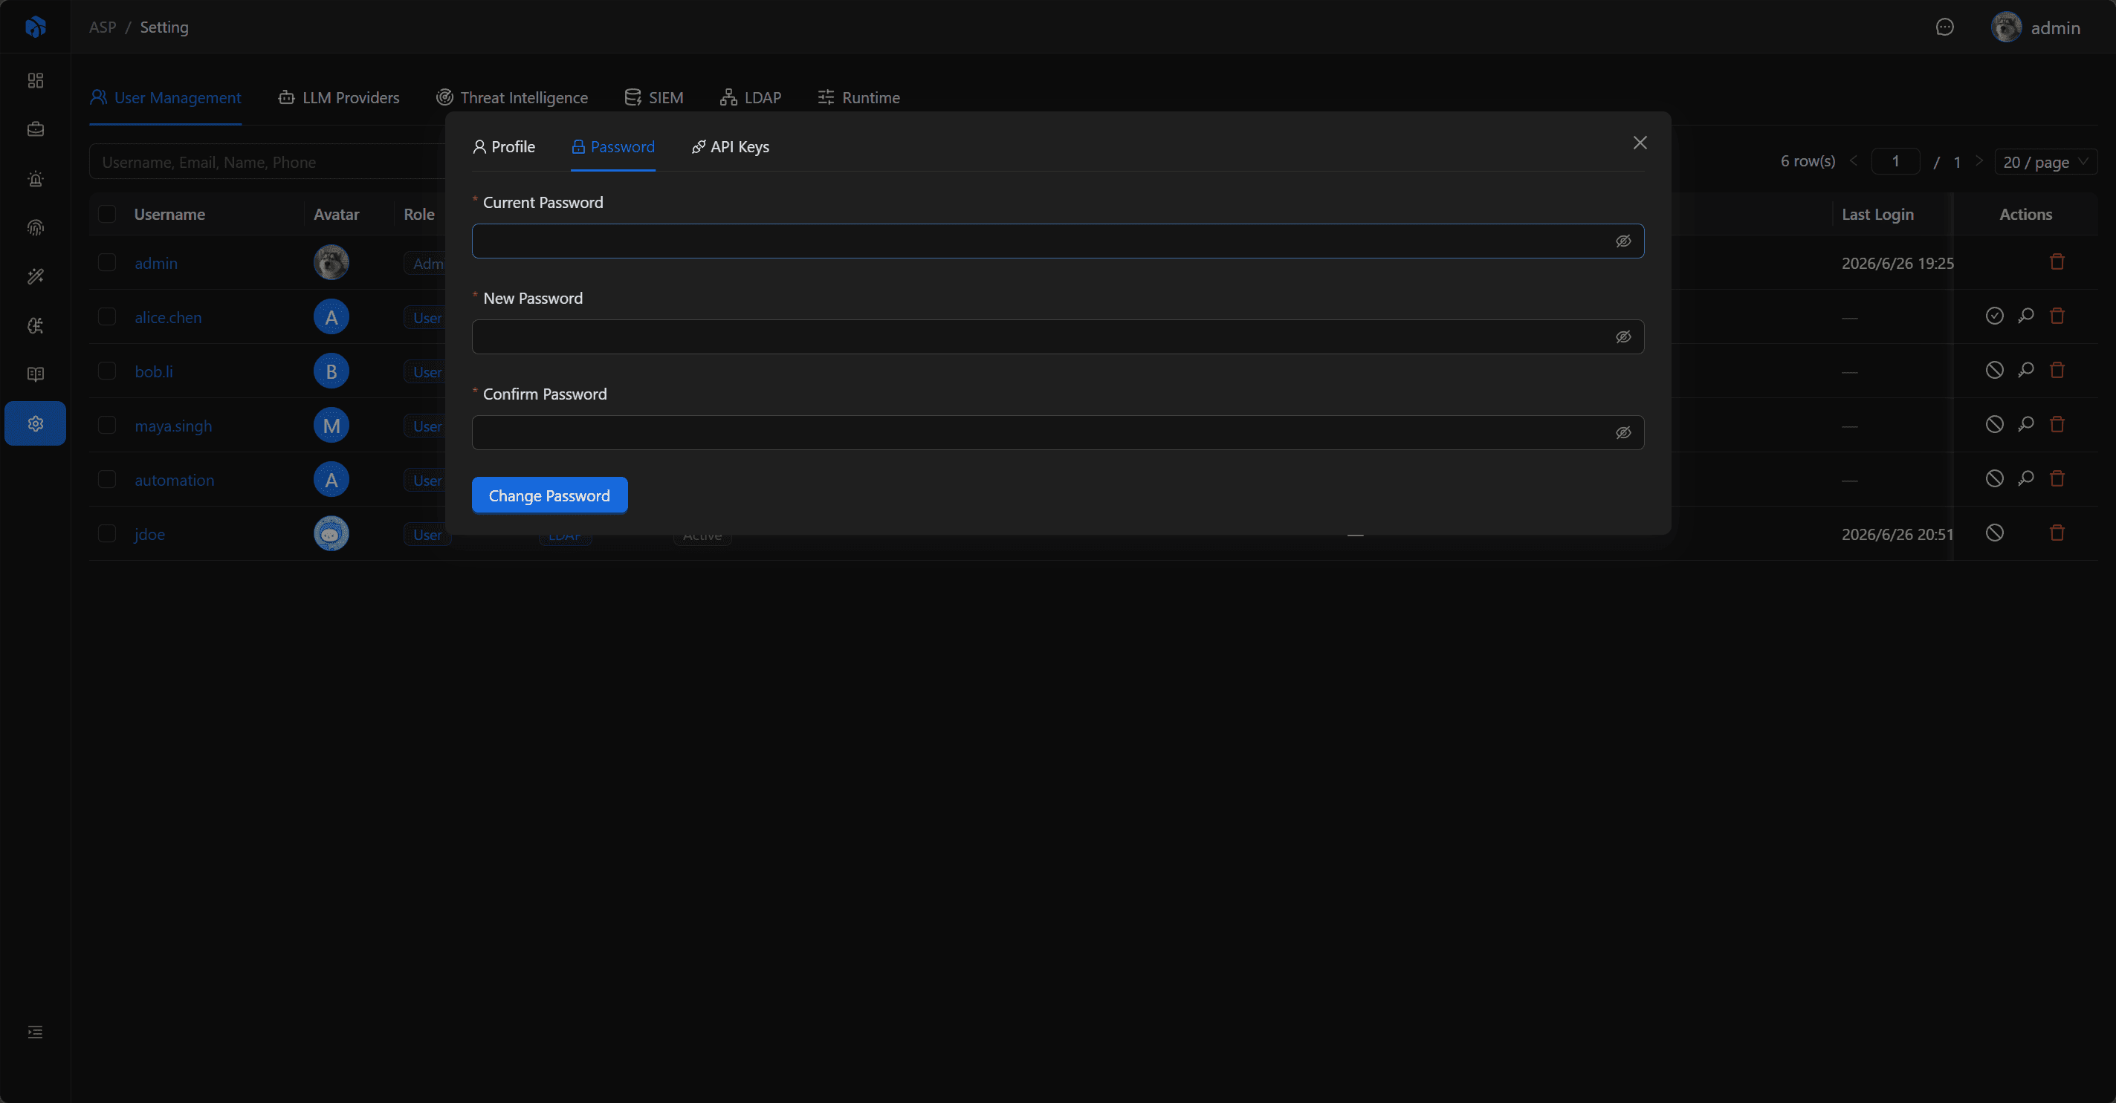2116x1103 pixels.
Task: Click the key reset icon for bob.li
Action: 2025,370
